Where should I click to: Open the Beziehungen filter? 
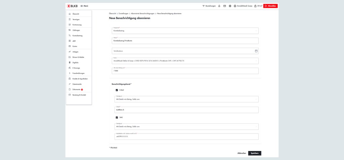[209, 6]
